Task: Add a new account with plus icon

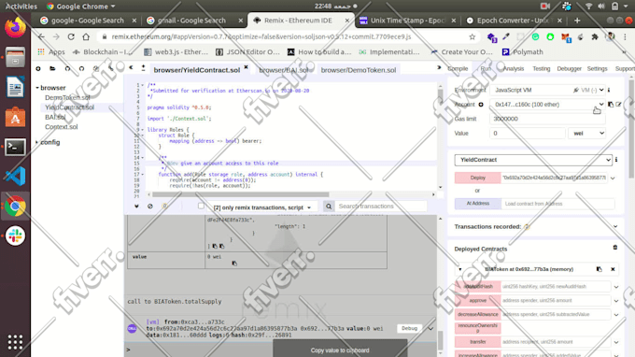Action: coord(481,105)
